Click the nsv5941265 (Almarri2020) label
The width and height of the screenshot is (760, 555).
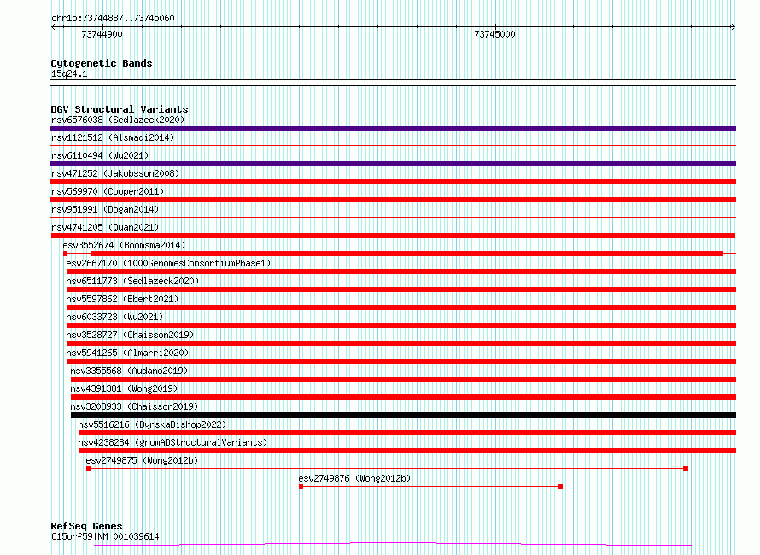pos(127,353)
